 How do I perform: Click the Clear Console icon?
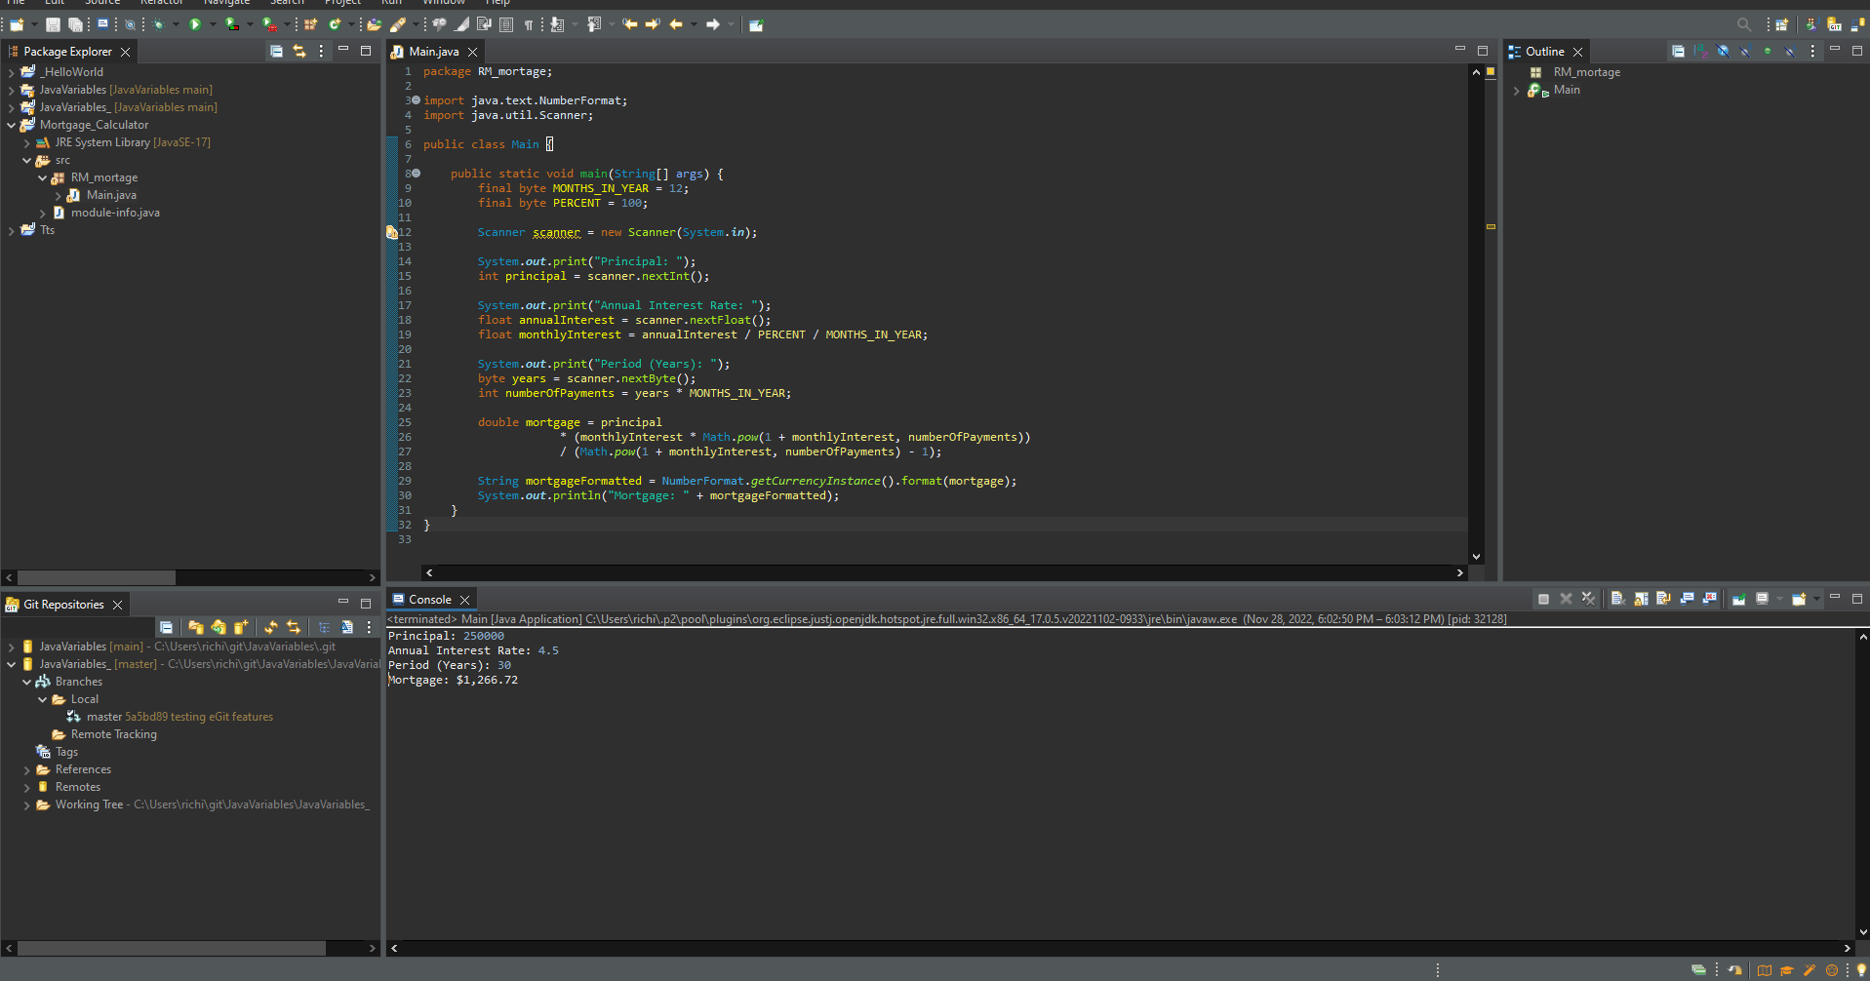tap(1617, 599)
